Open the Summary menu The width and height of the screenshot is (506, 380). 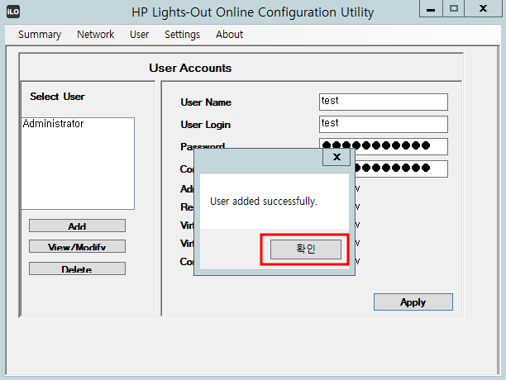pyautogui.click(x=40, y=35)
